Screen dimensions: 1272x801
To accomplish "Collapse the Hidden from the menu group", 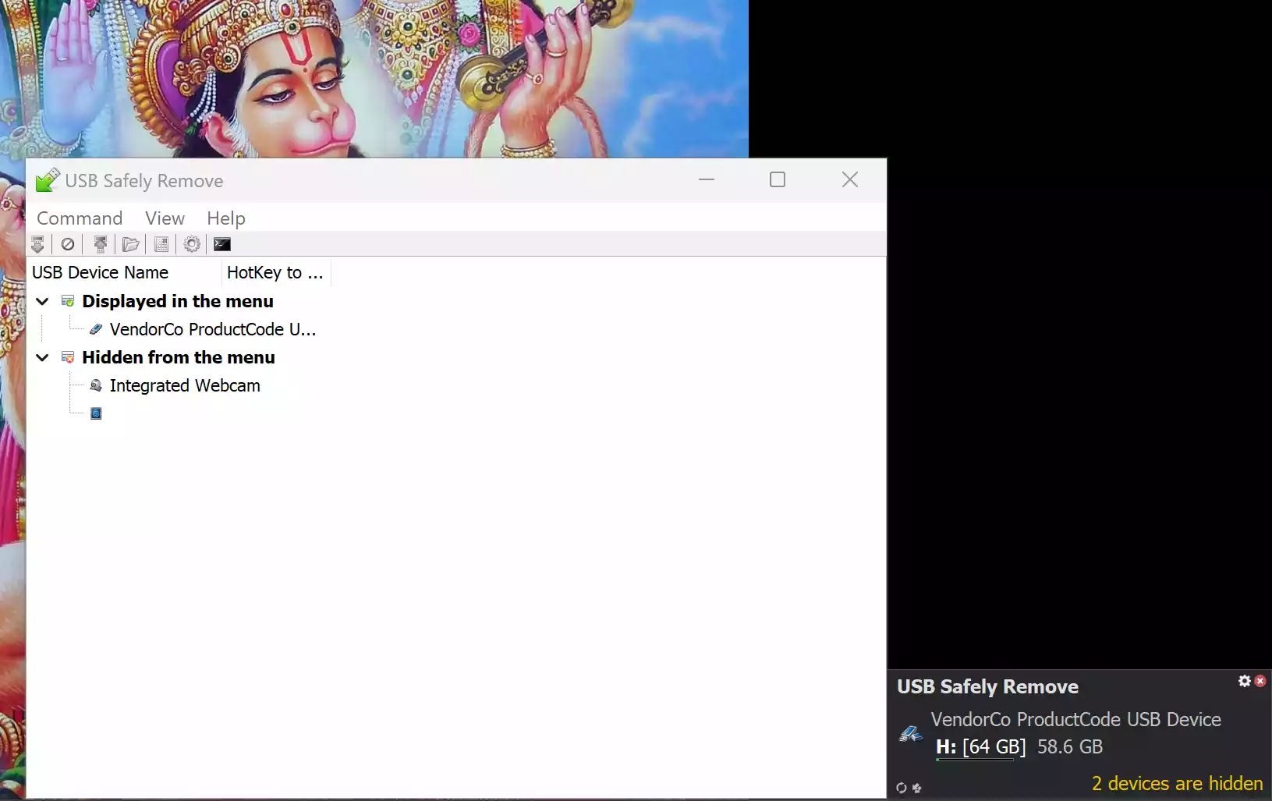I will [x=43, y=357].
